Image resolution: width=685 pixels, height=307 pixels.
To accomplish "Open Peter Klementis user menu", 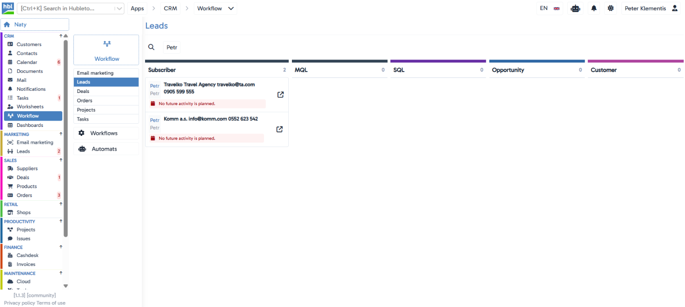I will [651, 8].
